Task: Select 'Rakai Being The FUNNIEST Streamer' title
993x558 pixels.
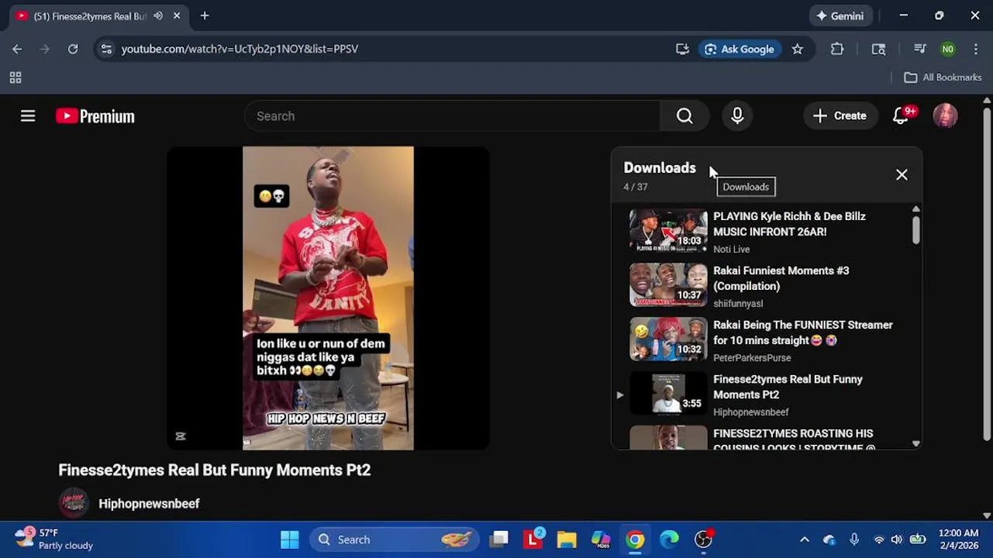Action: tap(803, 332)
